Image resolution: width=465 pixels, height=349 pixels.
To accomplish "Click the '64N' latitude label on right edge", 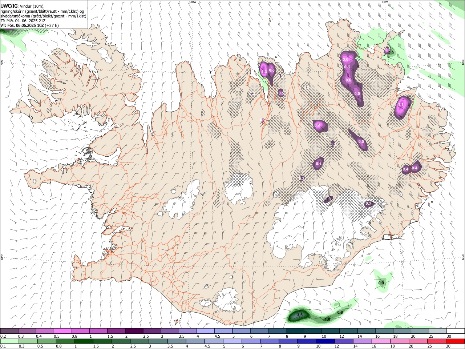I will point(463,257).
